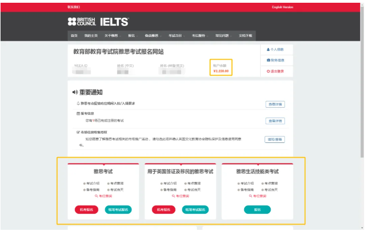Open 考点查询 in 用于英国签证及移民 card
Viewport: 368px width, 232px height.
(x=194, y=184)
